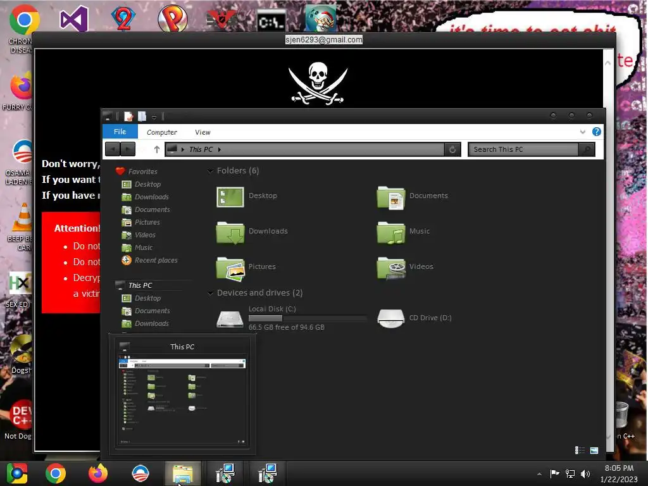
Task: Select Videos under Favorites
Action: (x=139, y=235)
